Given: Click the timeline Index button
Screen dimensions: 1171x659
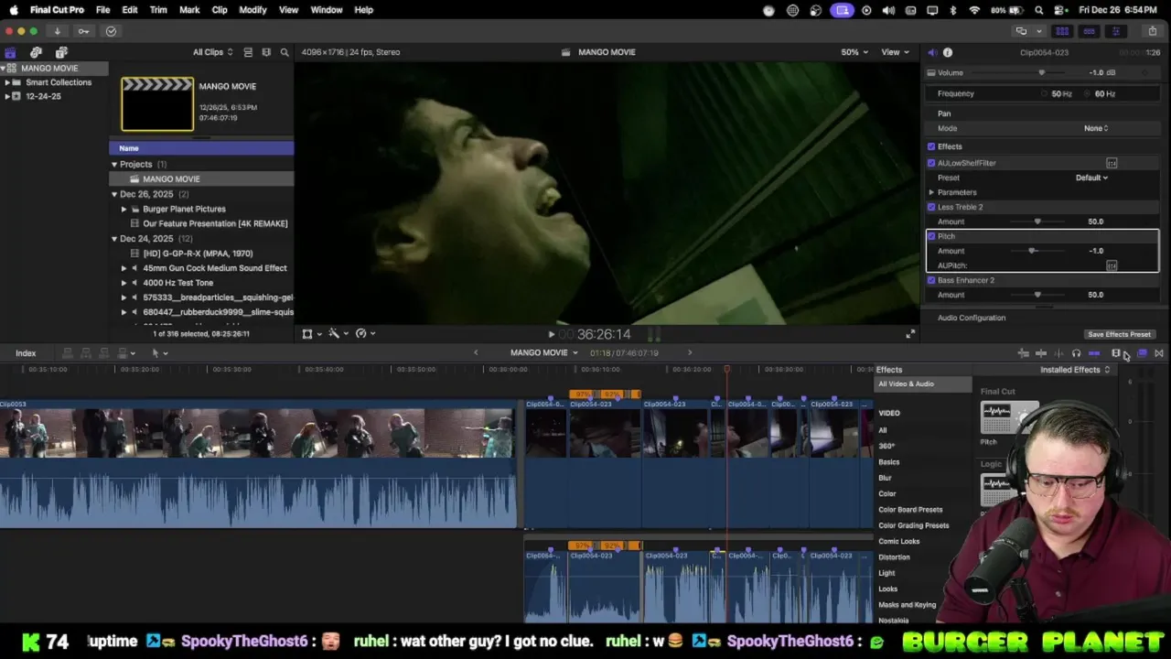Looking at the screenshot, I should tap(26, 353).
